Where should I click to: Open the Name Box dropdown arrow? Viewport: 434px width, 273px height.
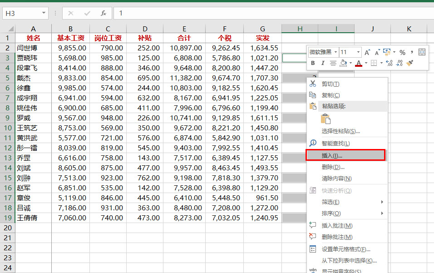(x=44, y=13)
